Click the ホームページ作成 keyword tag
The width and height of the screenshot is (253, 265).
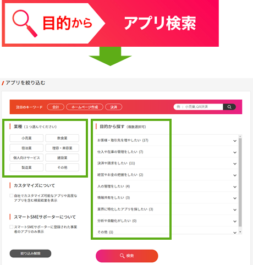pyautogui.click(x=85, y=107)
